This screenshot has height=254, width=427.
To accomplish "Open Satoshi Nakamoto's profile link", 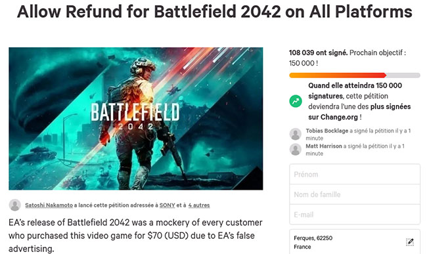I will coord(49,205).
